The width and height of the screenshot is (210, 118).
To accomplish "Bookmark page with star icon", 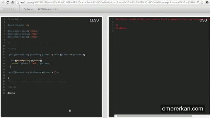I will click(x=202, y=2).
